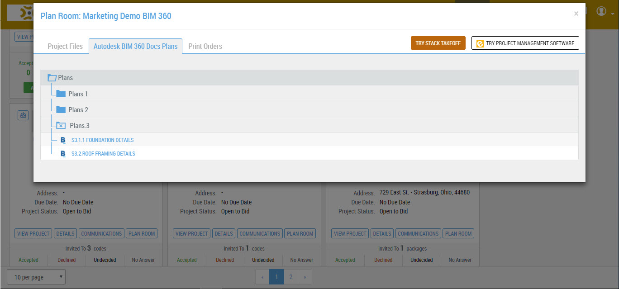The image size is (619, 289).
Task: Click the eSUB logo on the project management button
Action: click(x=480, y=43)
